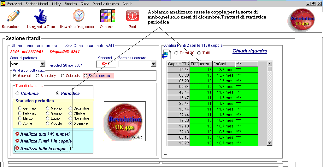The height and width of the screenshot is (167, 323).
Task: Open the Finestra menu
Action: [70, 4]
